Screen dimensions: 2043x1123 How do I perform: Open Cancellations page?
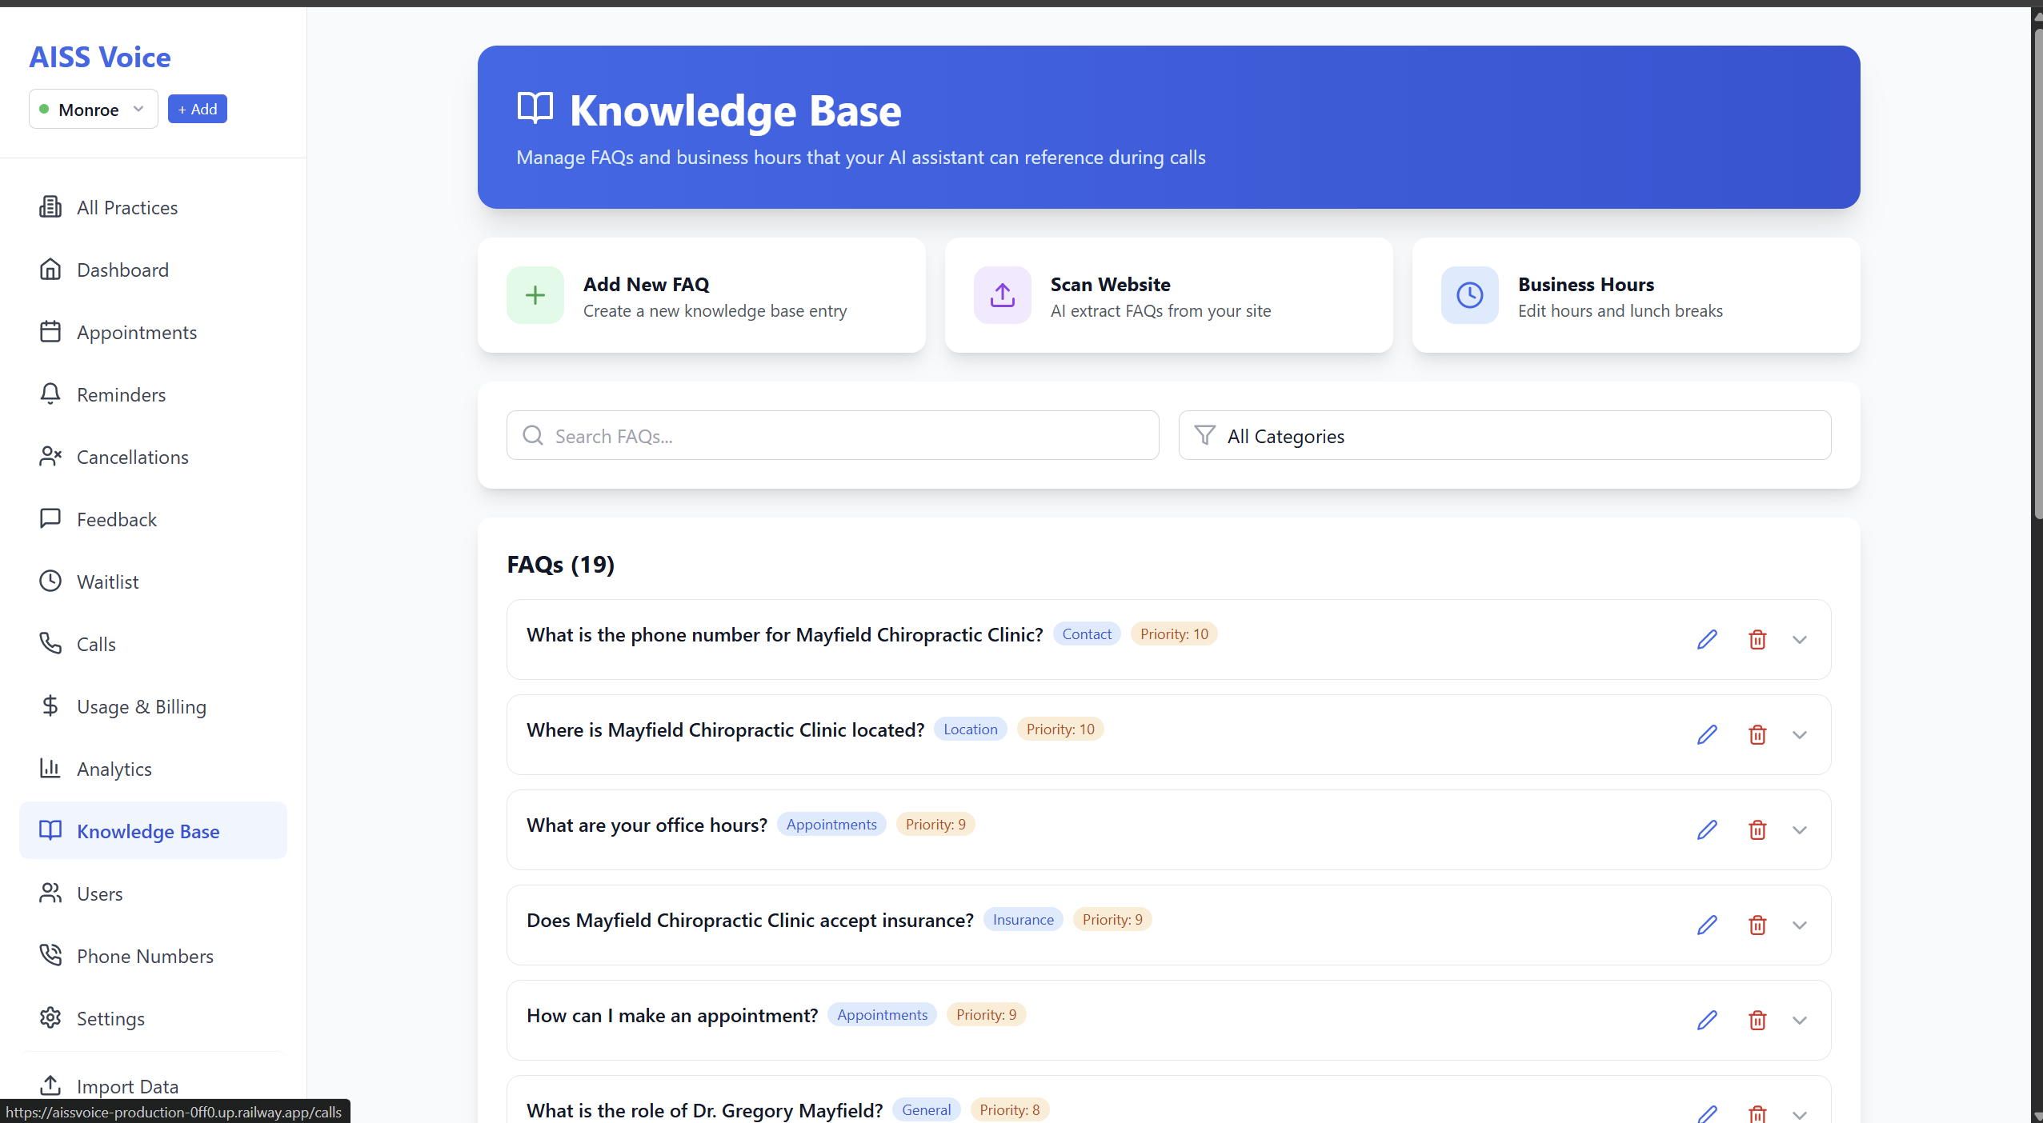153,457
